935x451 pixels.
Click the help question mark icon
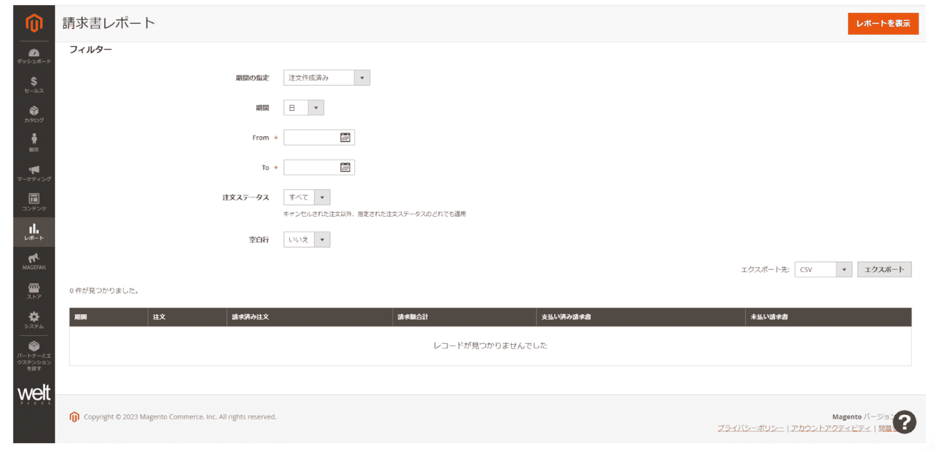coord(906,422)
